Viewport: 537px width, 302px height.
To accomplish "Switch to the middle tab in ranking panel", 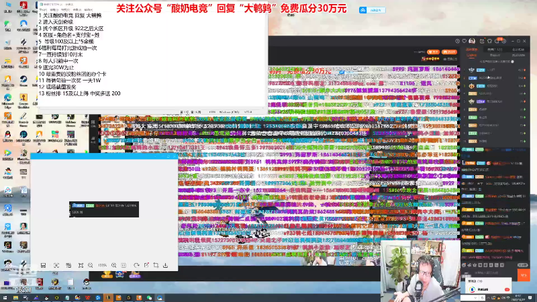I will coord(495,50).
